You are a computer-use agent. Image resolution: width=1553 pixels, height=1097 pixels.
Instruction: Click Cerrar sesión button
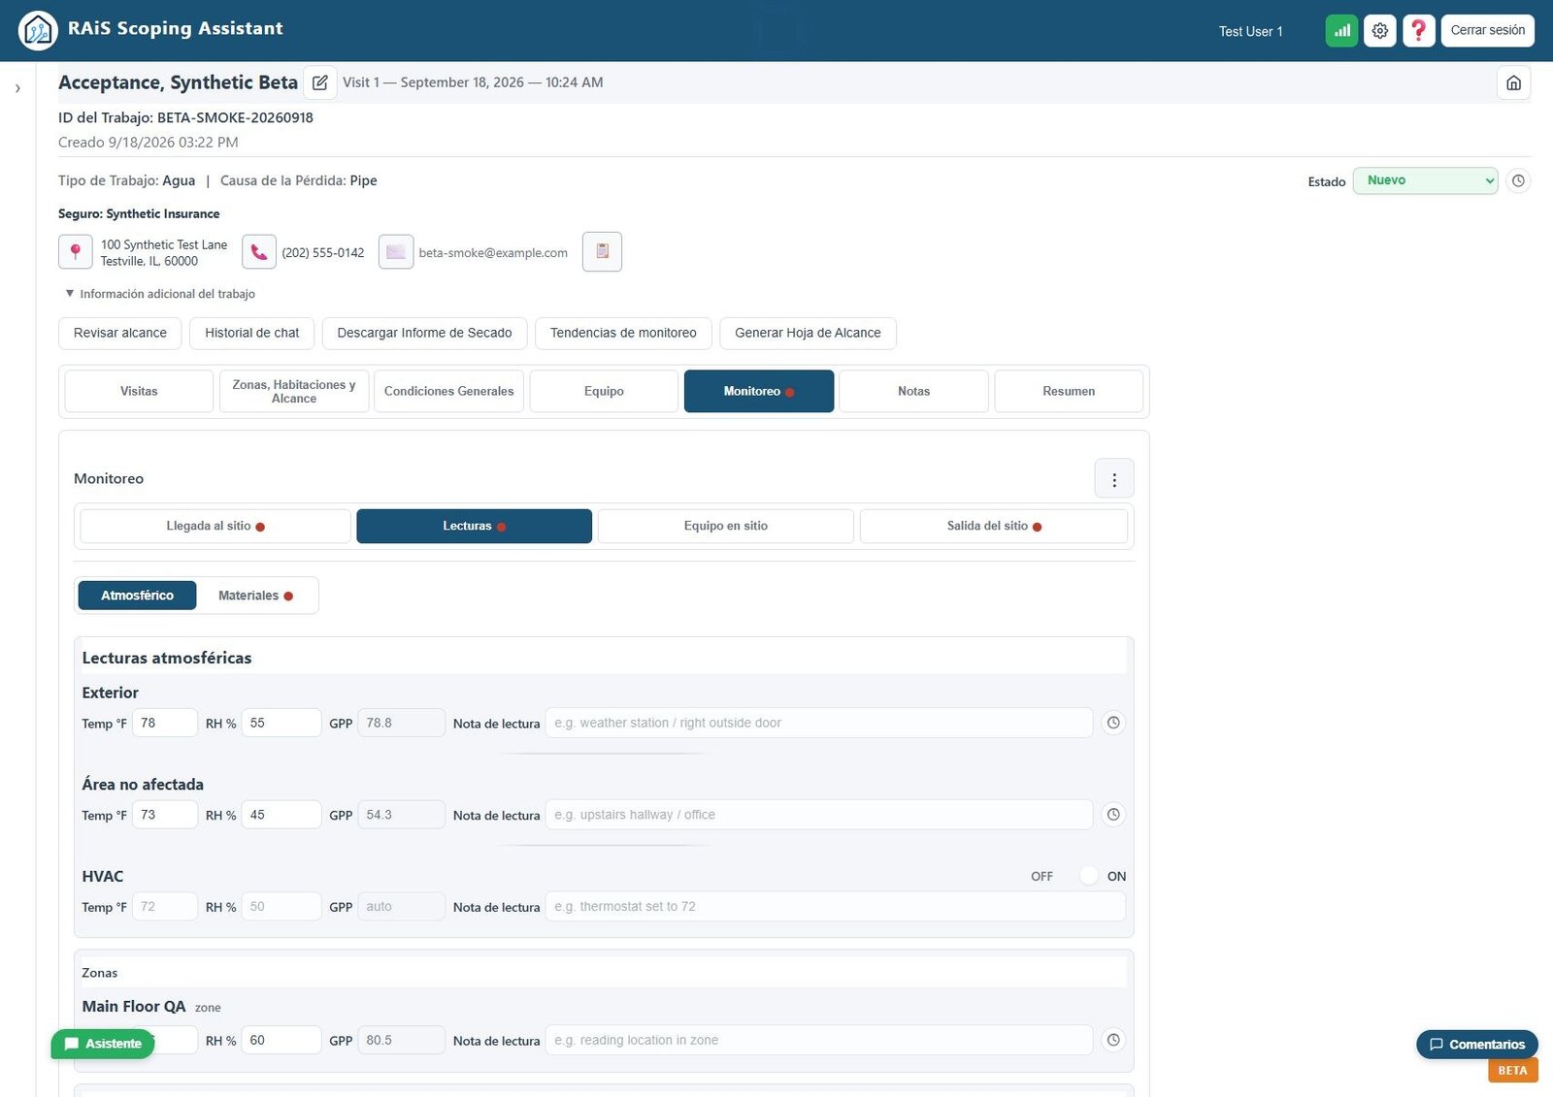1487,31
